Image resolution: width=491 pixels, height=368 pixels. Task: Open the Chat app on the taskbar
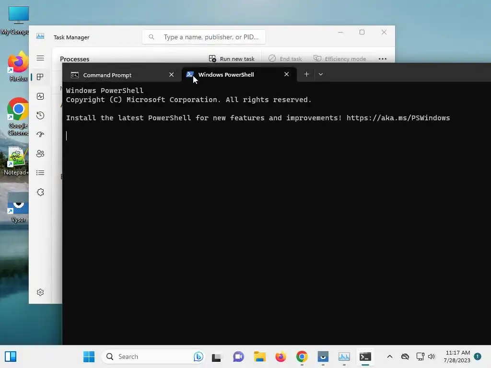click(x=238, y=356)
